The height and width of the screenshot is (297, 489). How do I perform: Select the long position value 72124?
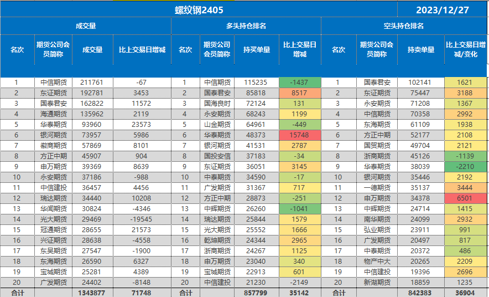(257, 104)
